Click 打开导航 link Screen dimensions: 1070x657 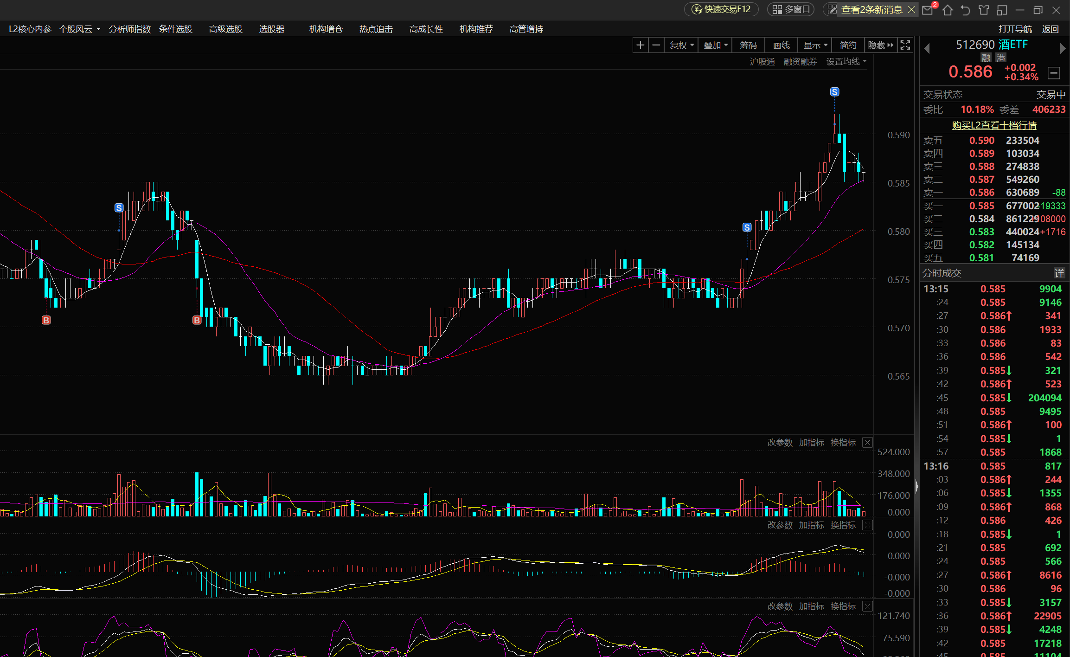1015,29
